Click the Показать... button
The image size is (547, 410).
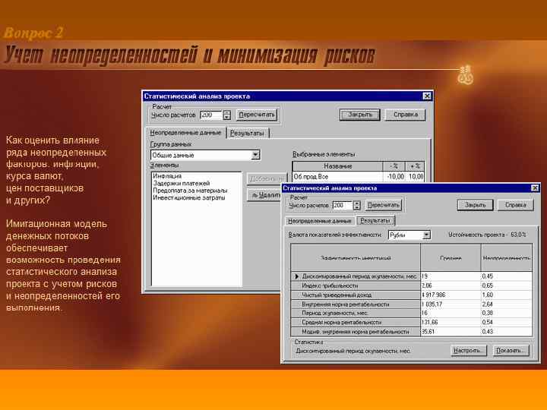[x=511, y=350]
